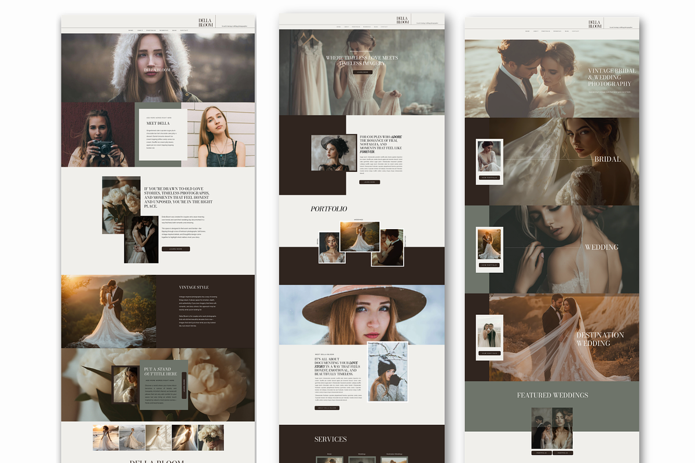Click Bridal title over bridal photo

tap(608, 159)
